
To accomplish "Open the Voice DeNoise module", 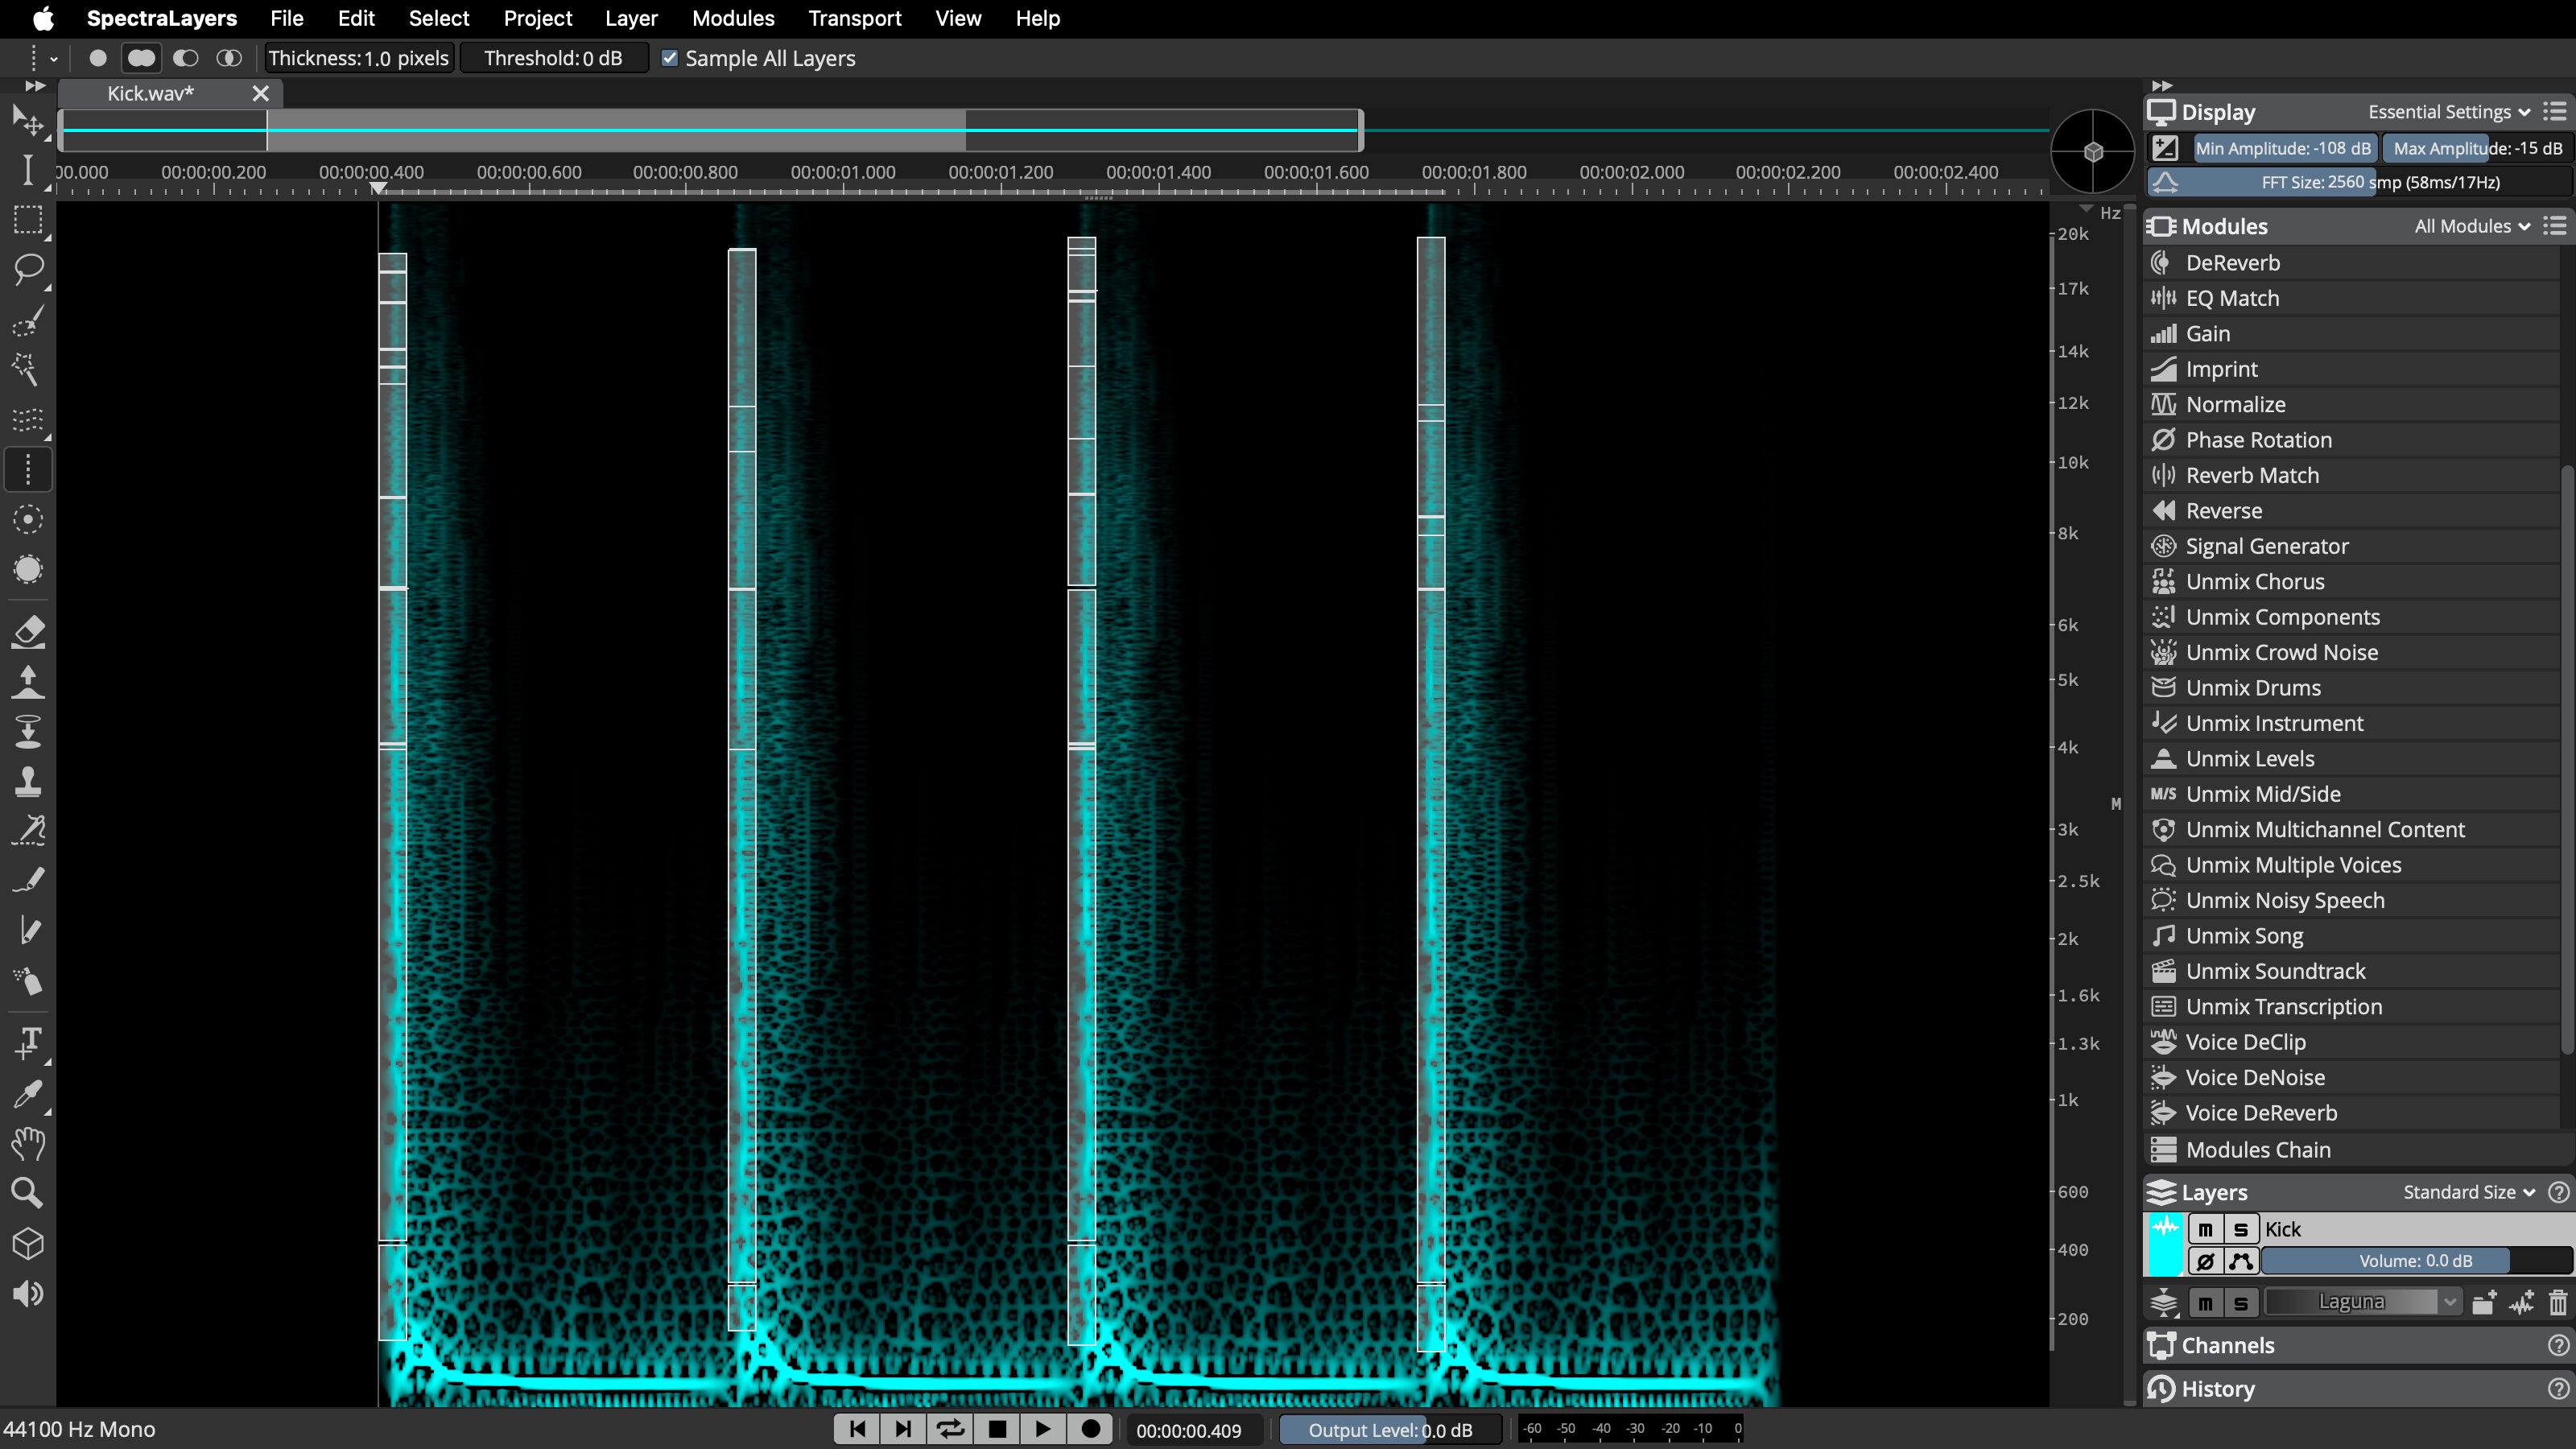I will [x=2255, y=1077].
